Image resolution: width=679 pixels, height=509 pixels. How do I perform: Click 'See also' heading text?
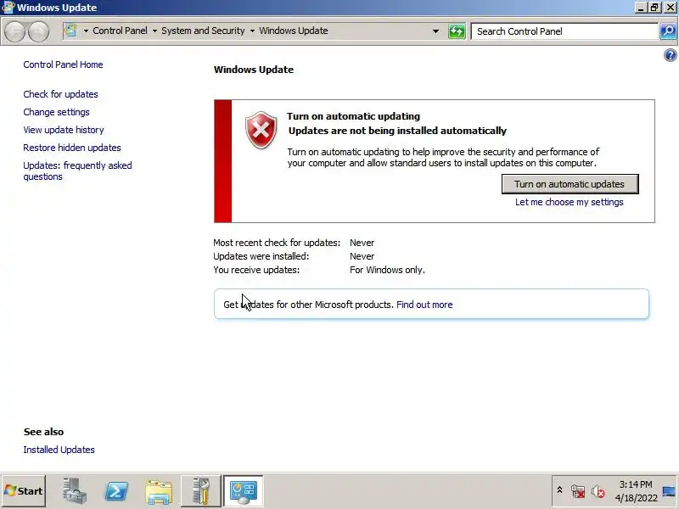pyautogui.click(x=44, y=432)
